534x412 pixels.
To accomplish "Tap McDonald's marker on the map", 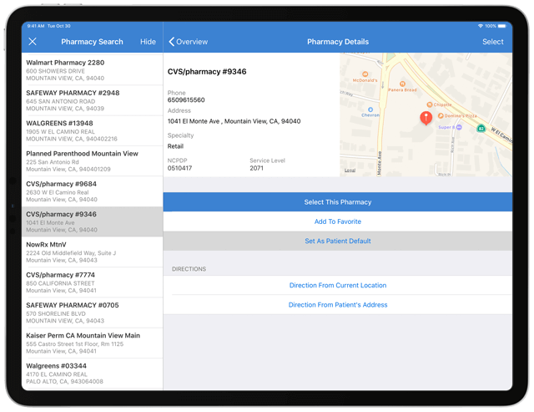I will coord(365,74).
